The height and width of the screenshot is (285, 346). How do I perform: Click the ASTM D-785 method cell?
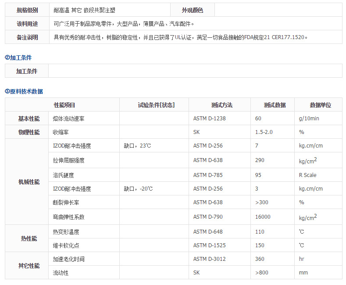220,175
